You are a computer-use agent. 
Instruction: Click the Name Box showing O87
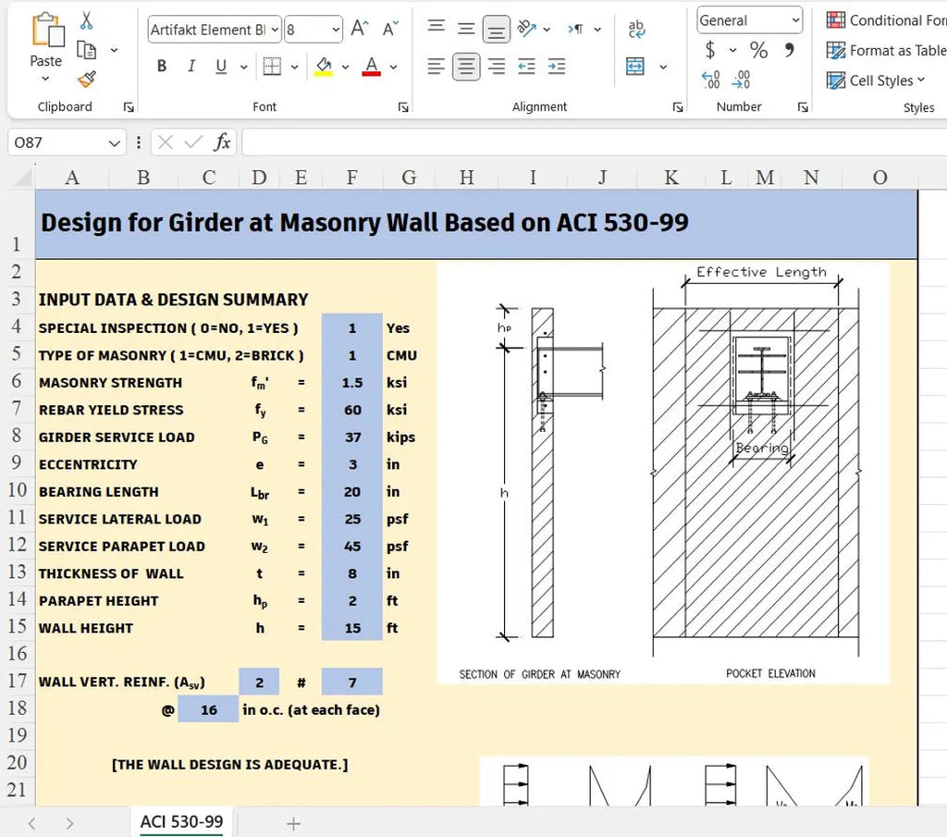pyautogui.click(x=67, y=142)
